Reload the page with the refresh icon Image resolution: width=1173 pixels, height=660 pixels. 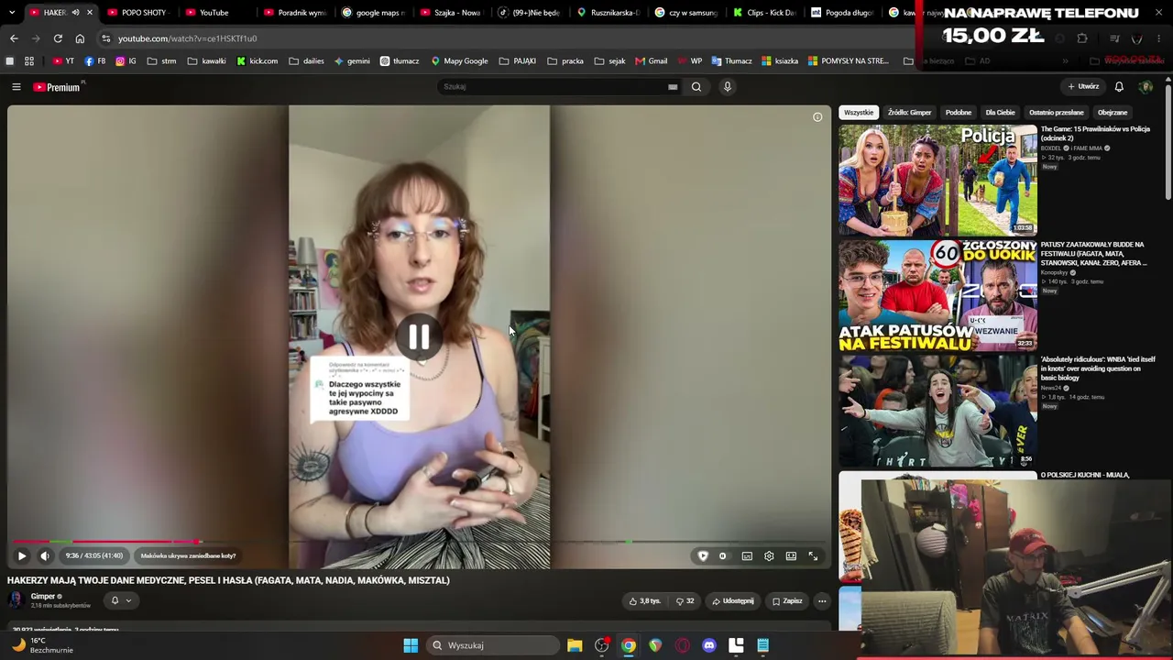(x=58, y=38)
